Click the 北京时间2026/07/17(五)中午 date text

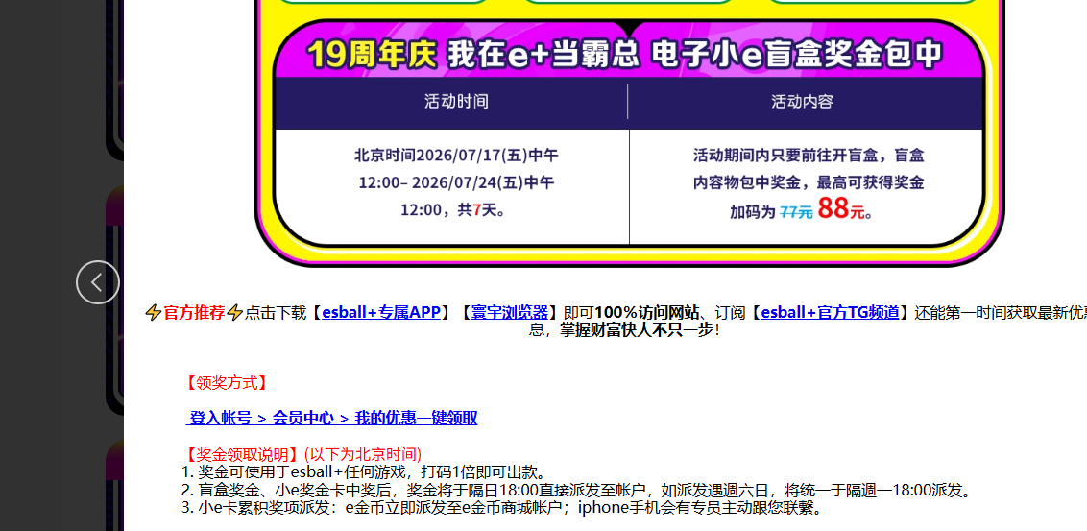pyautogui.click(x=456, y=156)
